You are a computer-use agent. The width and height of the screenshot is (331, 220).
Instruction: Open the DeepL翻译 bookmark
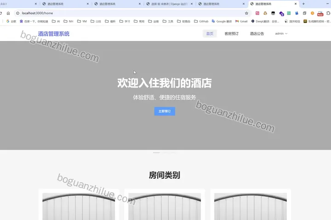coord(265,21)
